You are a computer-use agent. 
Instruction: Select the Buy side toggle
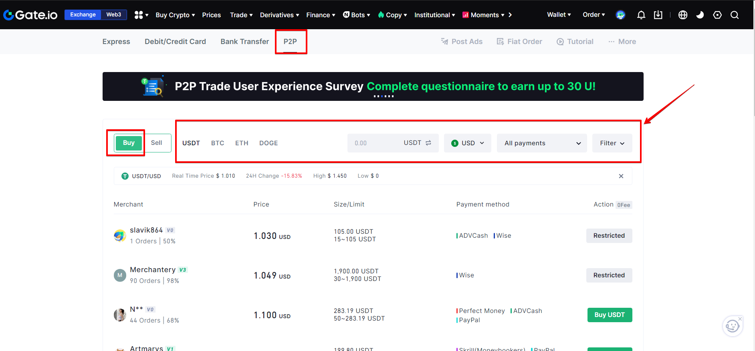coord(129,143)
